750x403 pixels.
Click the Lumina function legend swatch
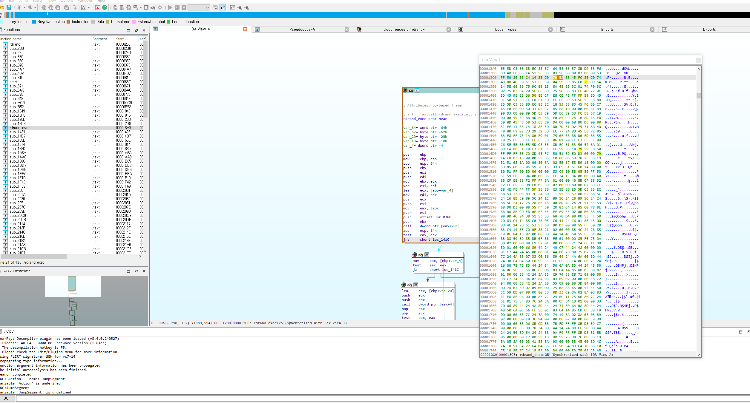click(168, 21)
